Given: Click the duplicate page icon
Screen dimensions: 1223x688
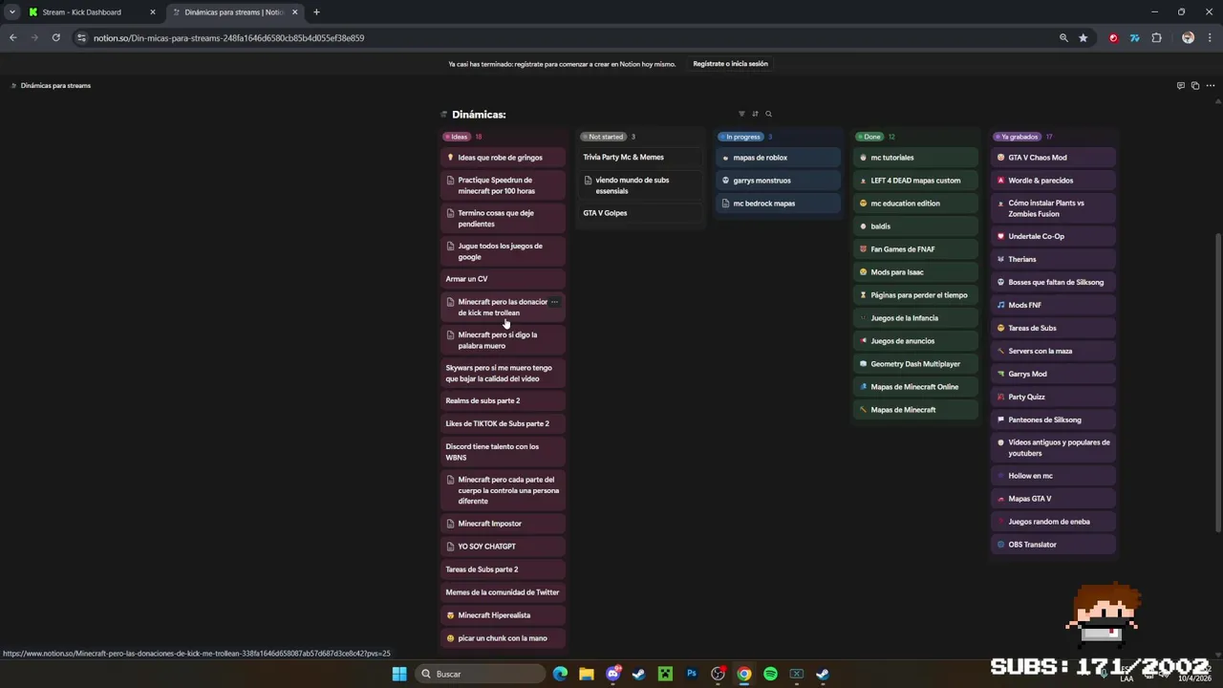Looking at the screenshot, I should 1195,85.
